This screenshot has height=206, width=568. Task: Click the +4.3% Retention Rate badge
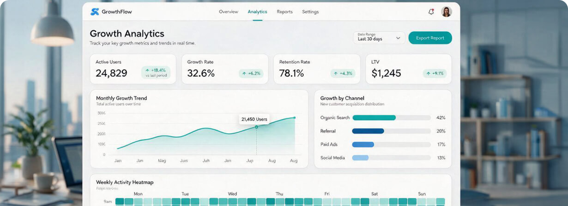(x=343, y=73)
